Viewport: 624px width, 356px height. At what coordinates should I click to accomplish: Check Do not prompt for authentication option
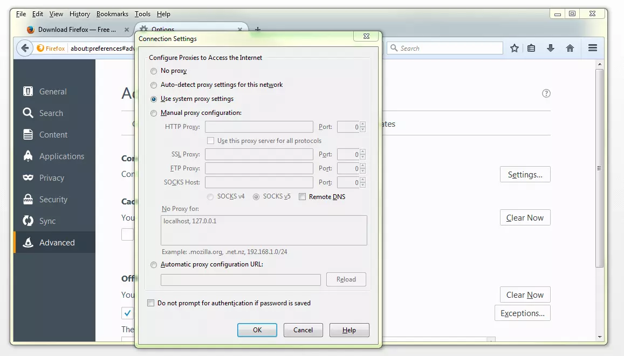click(150, 303)
